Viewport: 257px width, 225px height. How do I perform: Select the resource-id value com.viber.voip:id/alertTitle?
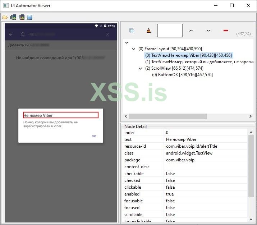[x=192, y=146]
